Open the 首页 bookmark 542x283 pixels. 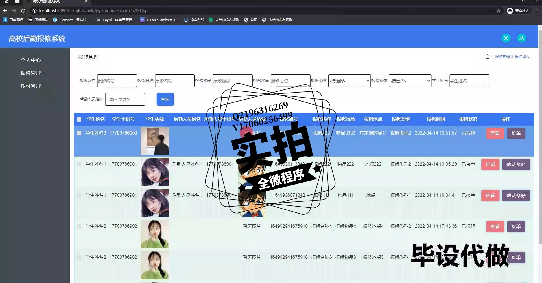pyautogui.click(x=251, y=20)
